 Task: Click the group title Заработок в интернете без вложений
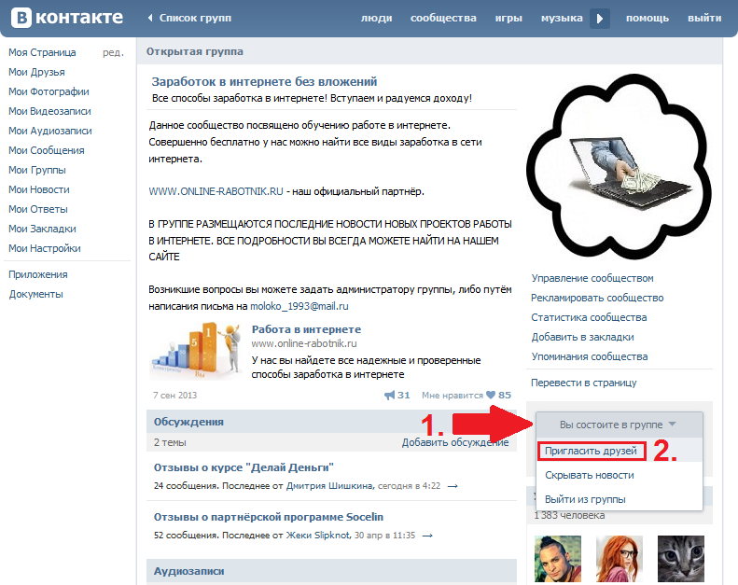(x=264, y=81)
